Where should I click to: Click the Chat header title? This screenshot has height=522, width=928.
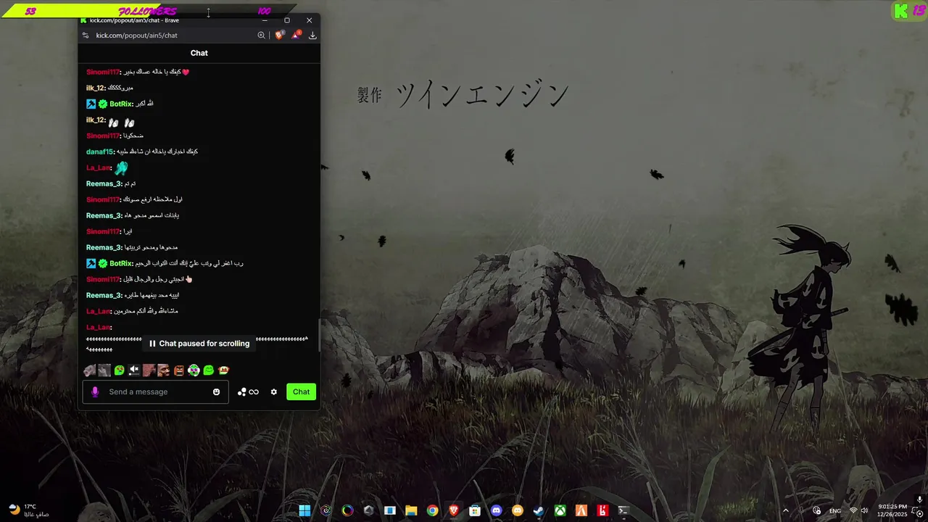[x=199, y=53]
